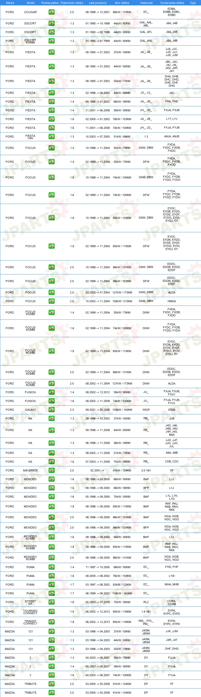Image resolution: width=201 pixels, height=697 pixels.
Task: Click the engine code E5SB
Action: coord(172,410)
